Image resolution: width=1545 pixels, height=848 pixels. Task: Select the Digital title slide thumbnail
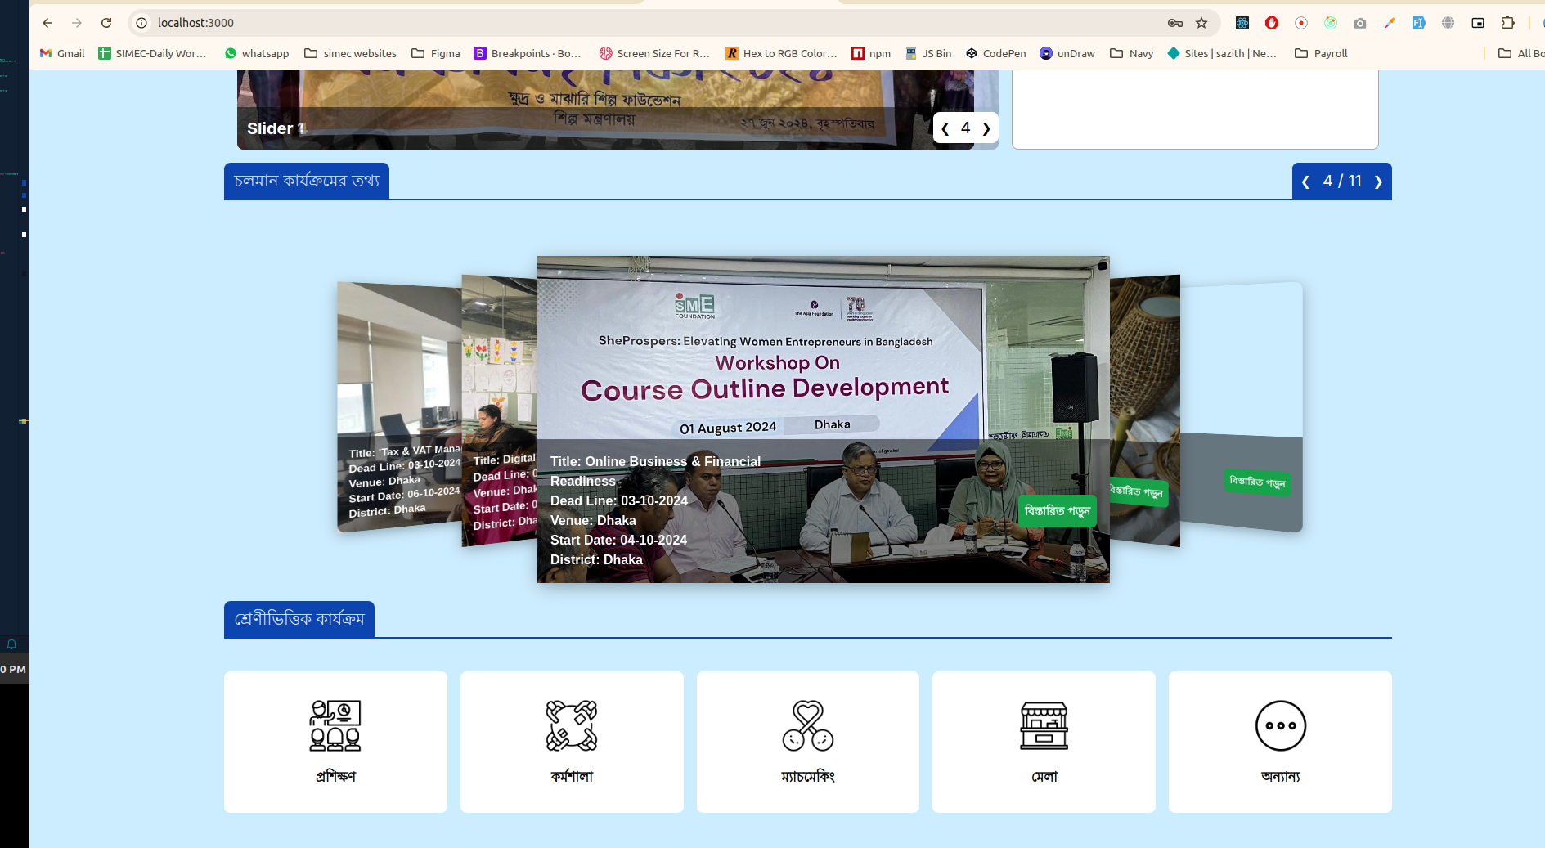500,411
